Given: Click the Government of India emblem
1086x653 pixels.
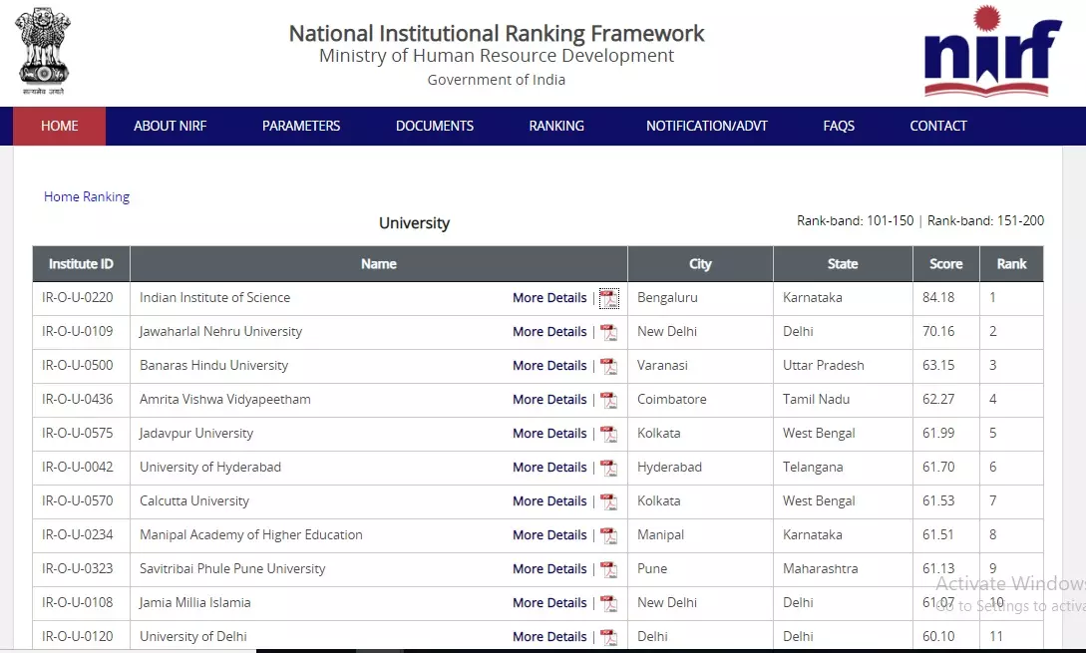Looking at the screenshot, I should coord(43,50).
